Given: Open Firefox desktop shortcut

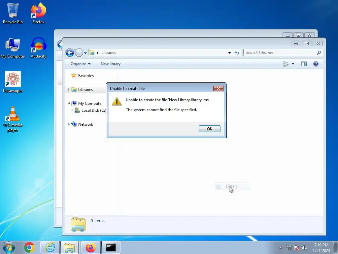Looking at the screenshot, I should point(38,13).
